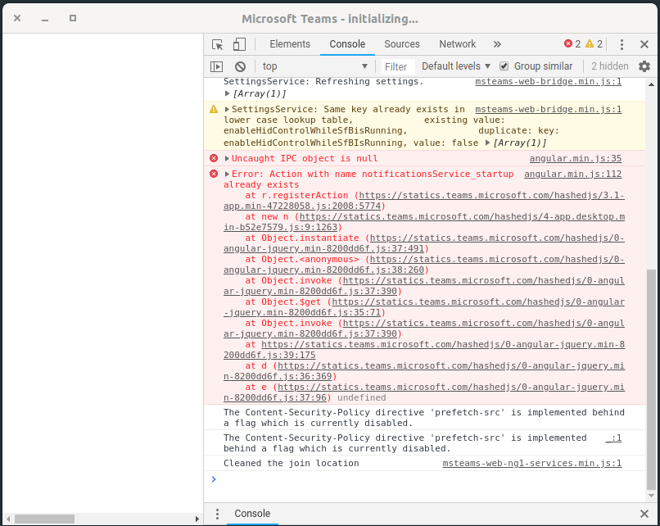Screen dimensions: 660x526
Task: Switch to the Sources tab
Action: [401, 44]
